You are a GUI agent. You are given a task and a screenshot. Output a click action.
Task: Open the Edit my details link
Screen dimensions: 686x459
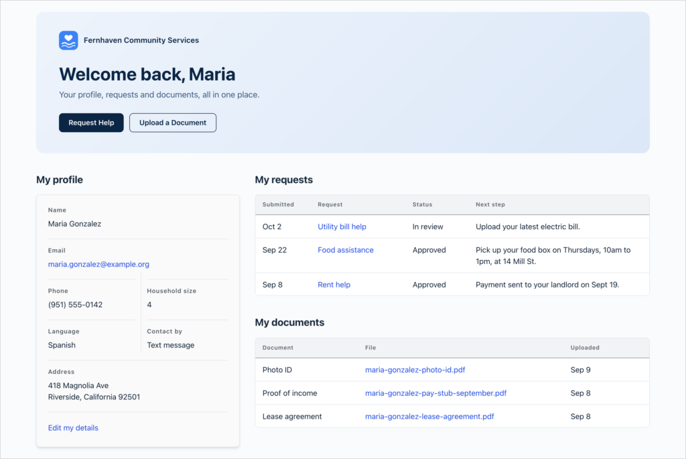click(x=73, y=428)
